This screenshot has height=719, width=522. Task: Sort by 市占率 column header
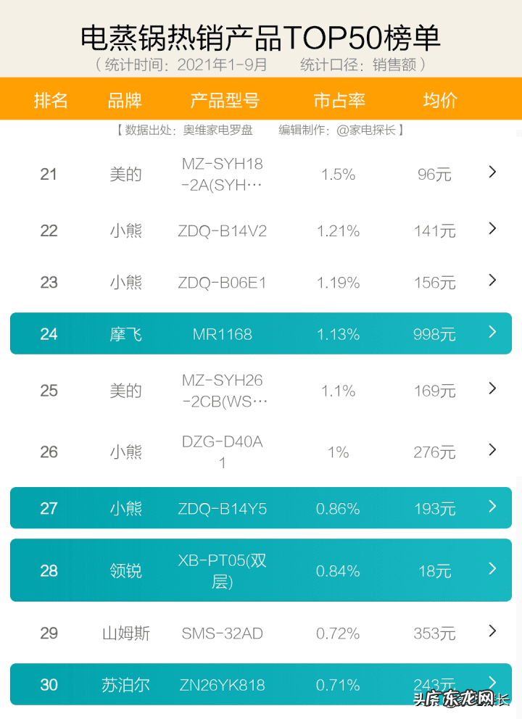click(339, 100)
